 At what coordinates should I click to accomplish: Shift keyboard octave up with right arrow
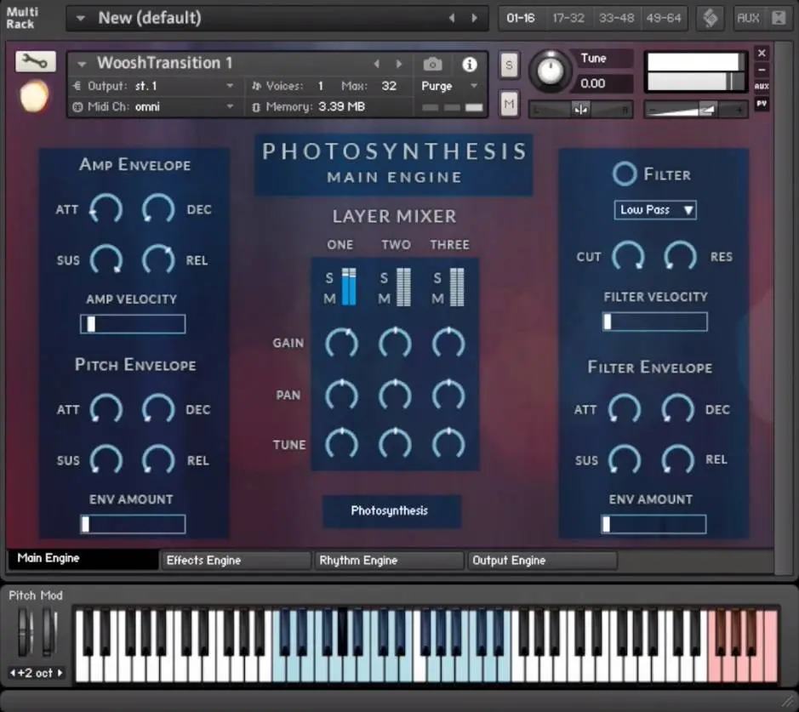pos(60,673)
